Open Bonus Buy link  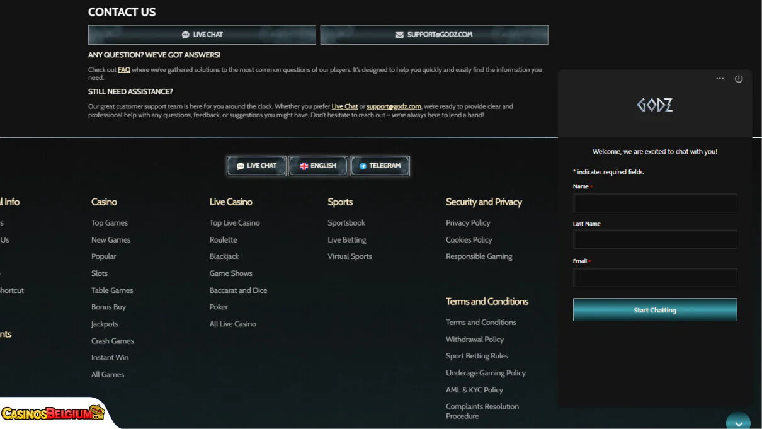click(108, 307)
